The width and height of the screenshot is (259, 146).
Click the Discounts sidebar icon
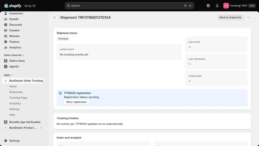[6, 25]
